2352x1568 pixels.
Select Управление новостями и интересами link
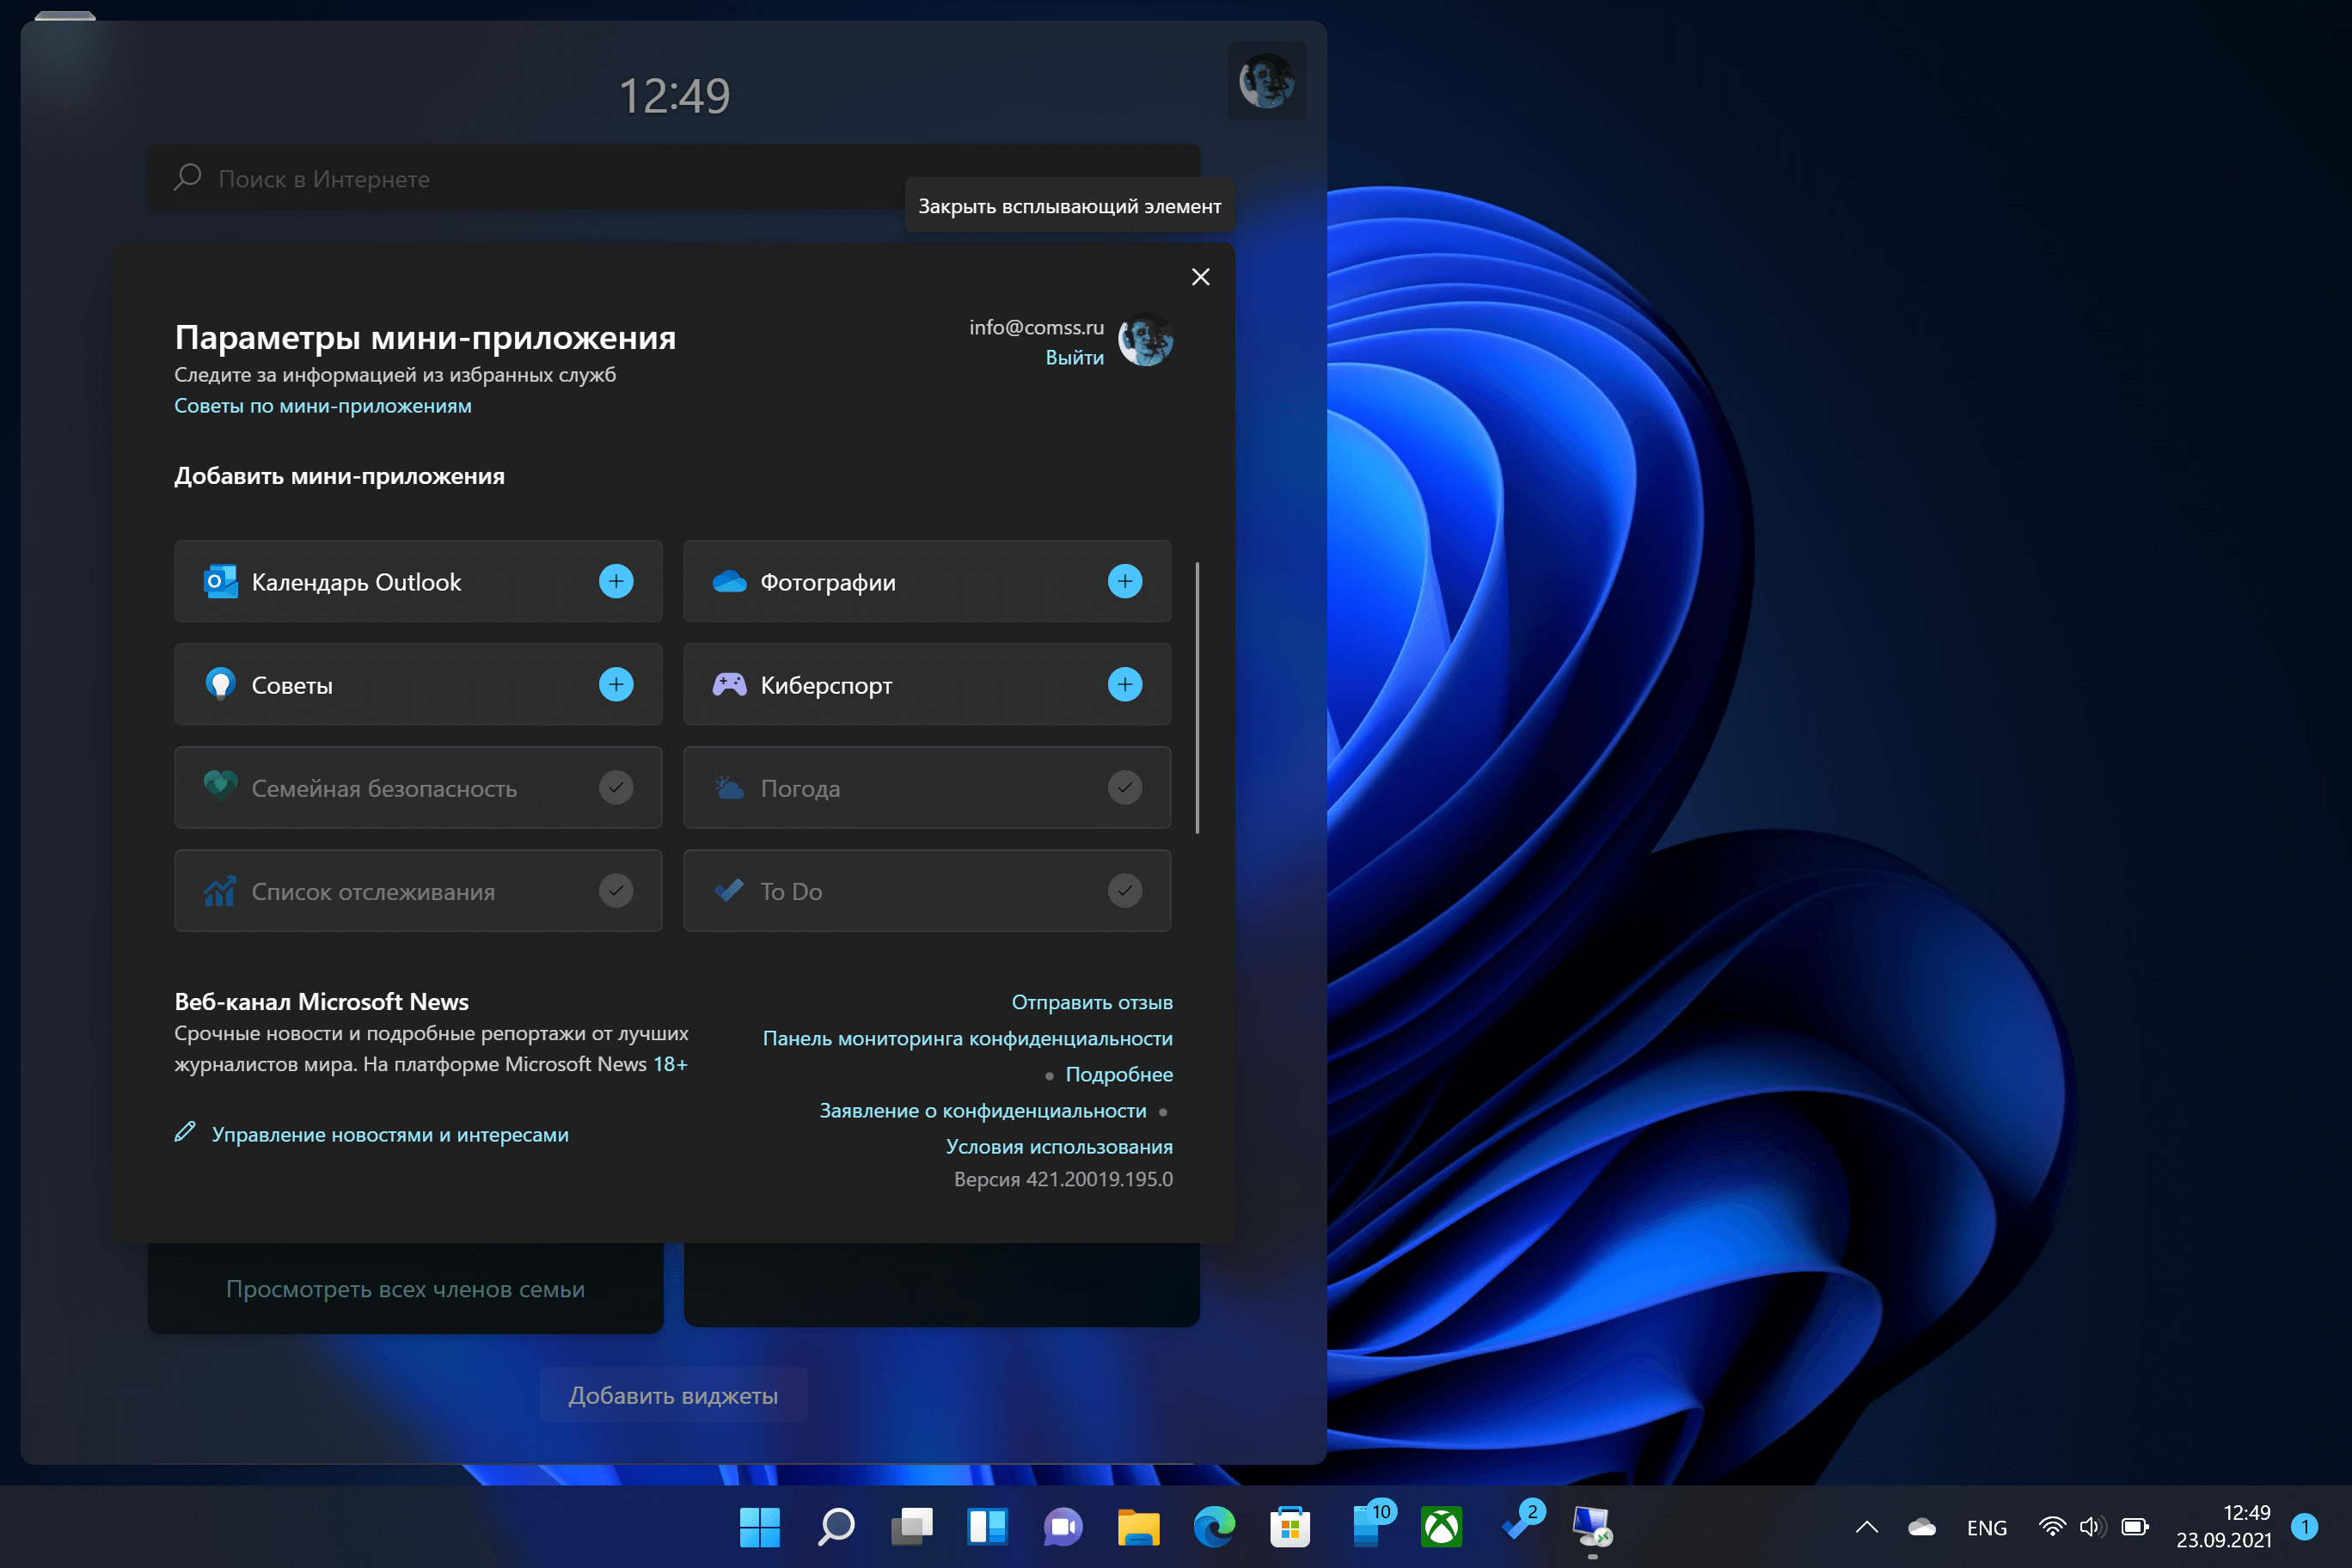pyautogui.click(x=390, y=1134)
